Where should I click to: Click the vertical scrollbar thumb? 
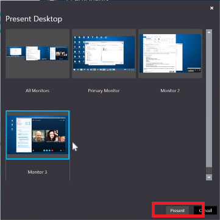pyautogui.click(x=209, y=101)
